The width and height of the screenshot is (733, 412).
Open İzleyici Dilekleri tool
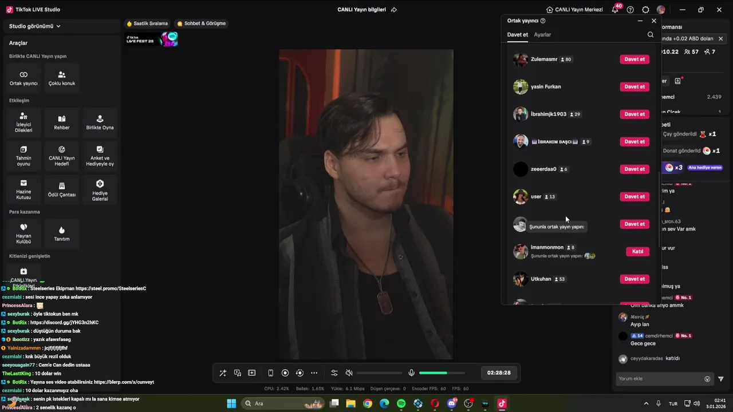(23, 122)
